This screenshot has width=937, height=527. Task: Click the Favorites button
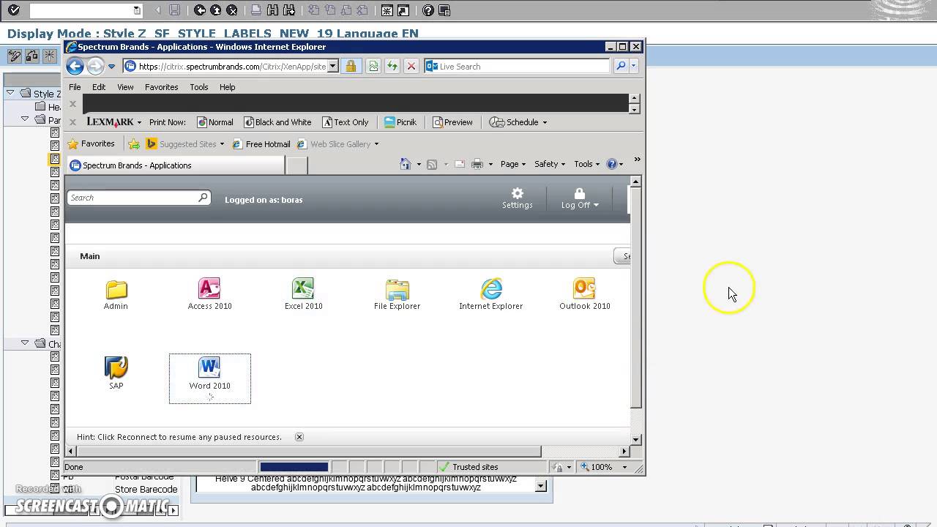[92, 144]
